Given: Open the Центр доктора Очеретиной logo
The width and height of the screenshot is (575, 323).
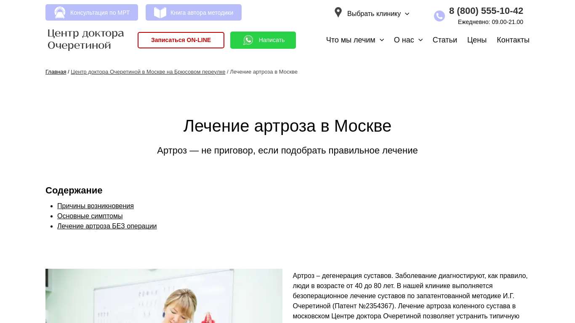Looking at the screenshot, I should pos(86,40).
